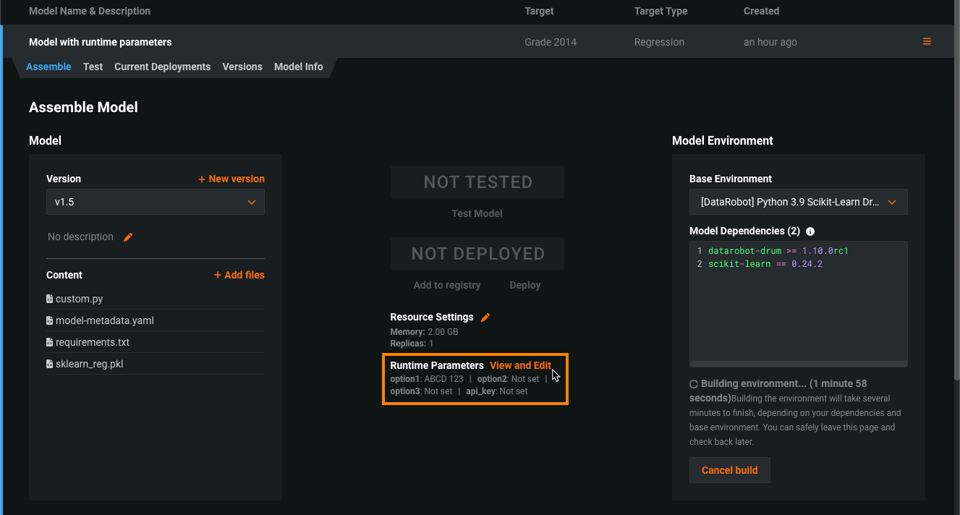Open the hamburger menu for the model row
The height and width of the screenshot is (515, 960).
pos(927,42)
